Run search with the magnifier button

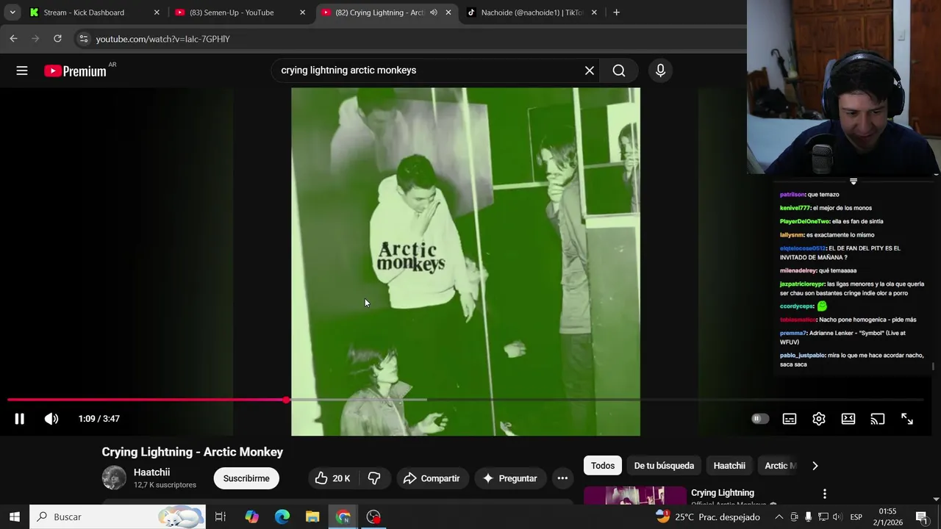pyautogui.click(x=619, y=71)
